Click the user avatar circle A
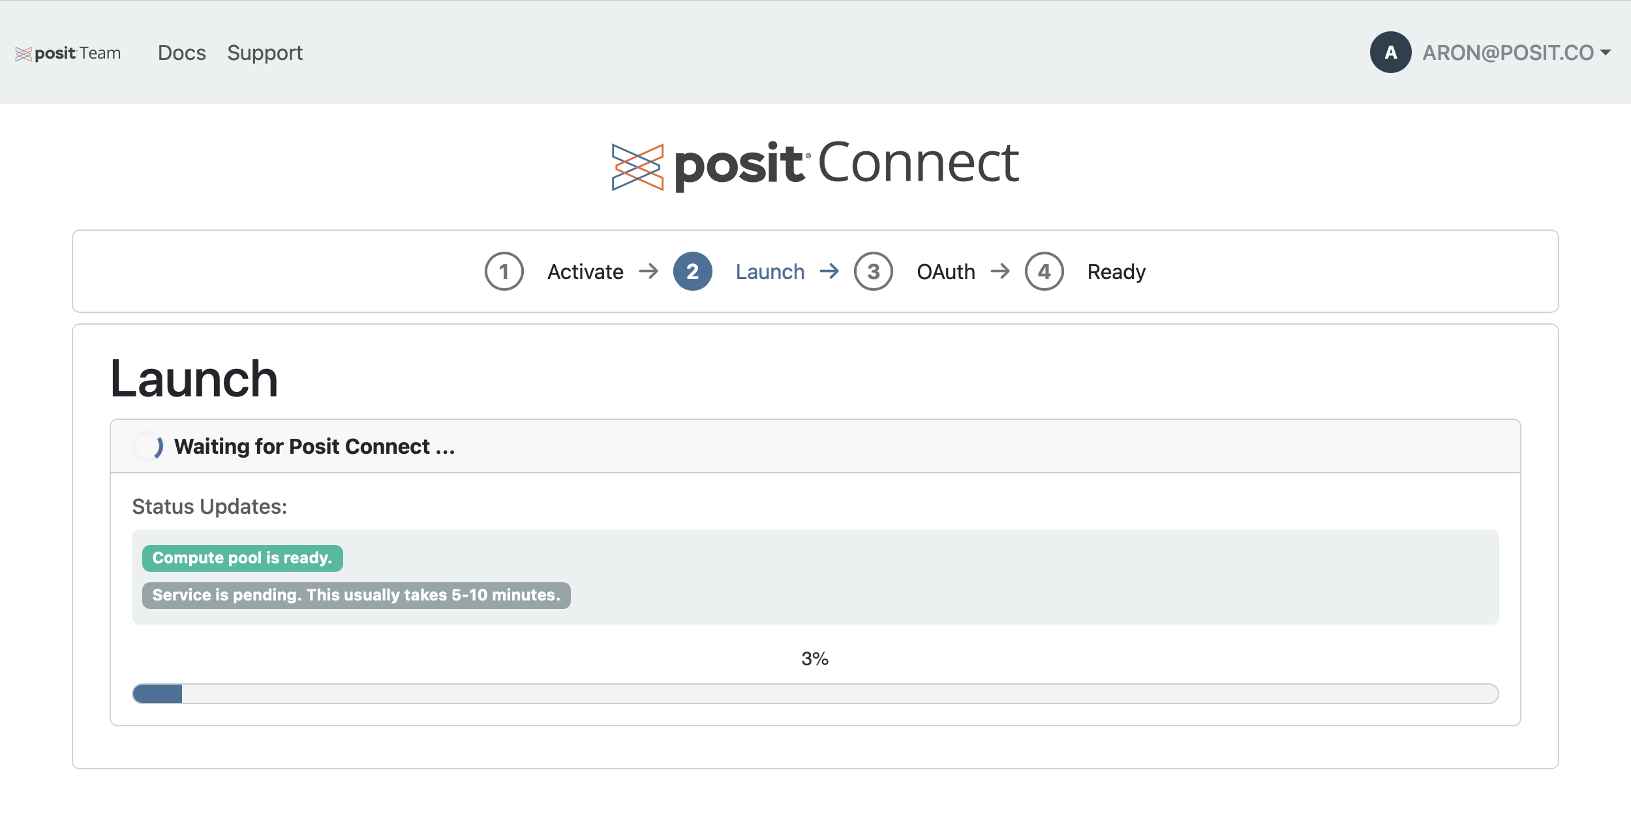 pos(1390,52)
